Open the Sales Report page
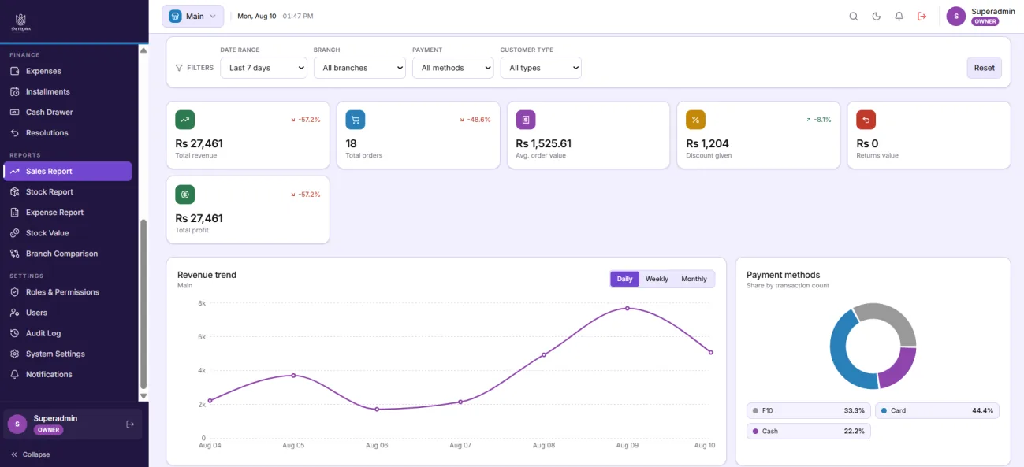1024x467 pixels. 68,171
